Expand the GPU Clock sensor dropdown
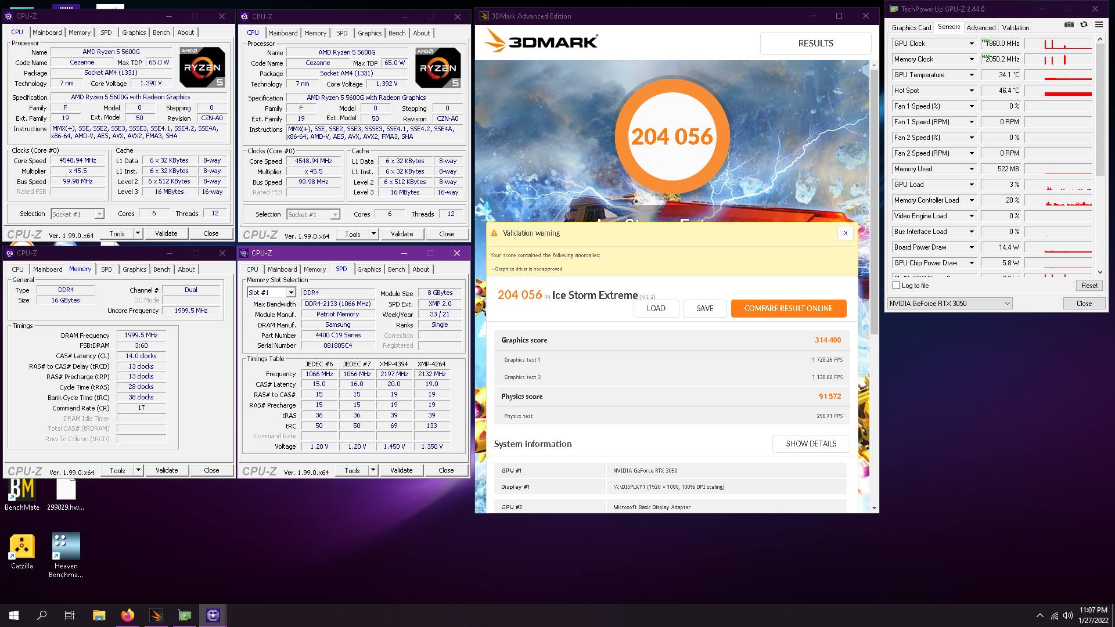This screenshot has width=1115, height=627. (x=972, y=44)
